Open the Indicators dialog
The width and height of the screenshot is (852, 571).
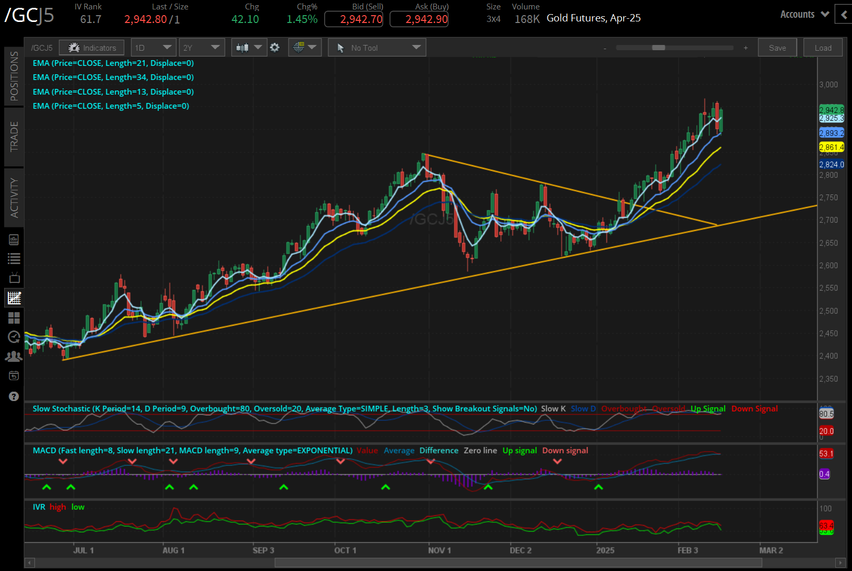point(91,47)
